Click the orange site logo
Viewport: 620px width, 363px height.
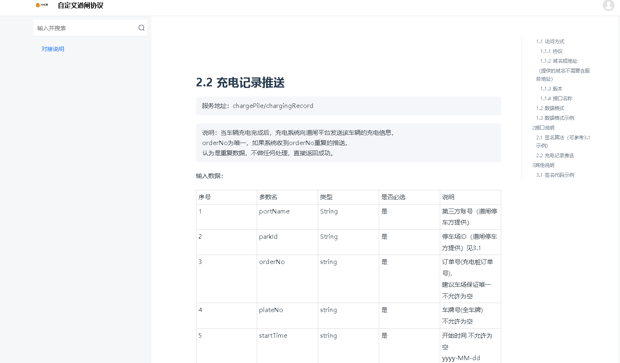tap(42, 5)
